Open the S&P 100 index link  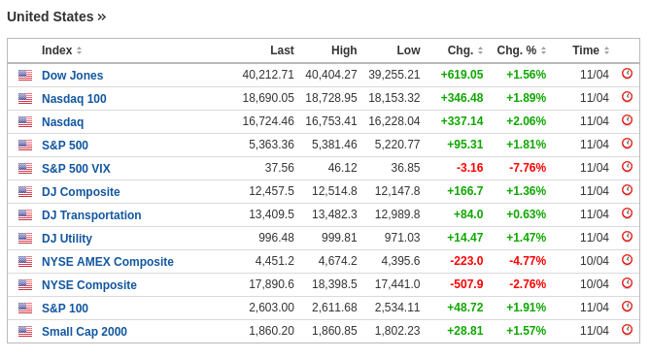pos(65,309)
